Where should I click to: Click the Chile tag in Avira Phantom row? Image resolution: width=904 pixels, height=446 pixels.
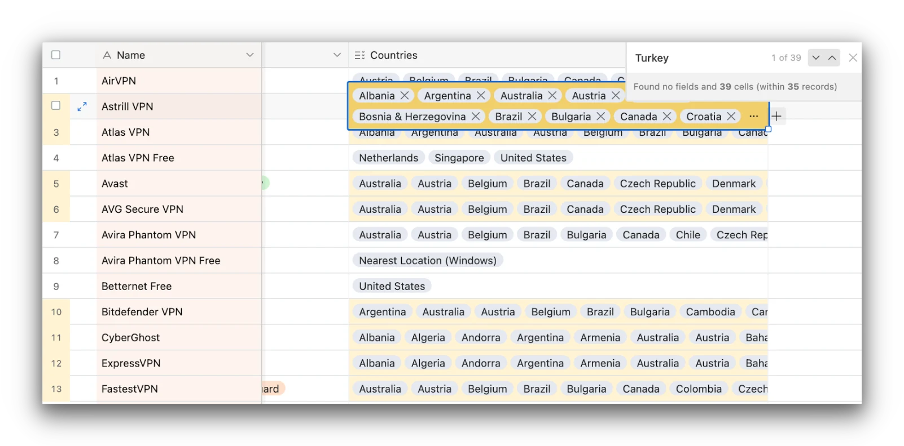(x=688, y=235)
